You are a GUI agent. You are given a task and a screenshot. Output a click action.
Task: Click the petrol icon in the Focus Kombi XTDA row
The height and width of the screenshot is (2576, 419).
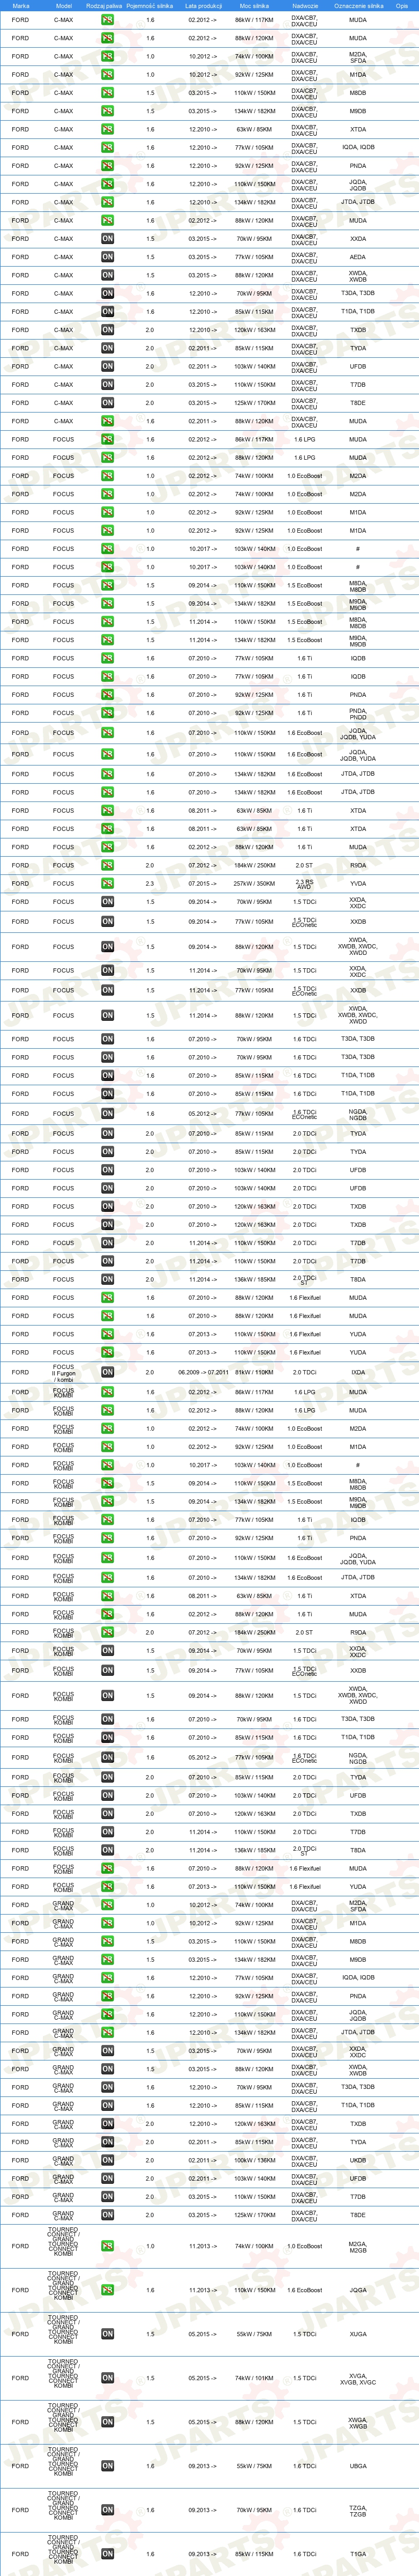107,1596
